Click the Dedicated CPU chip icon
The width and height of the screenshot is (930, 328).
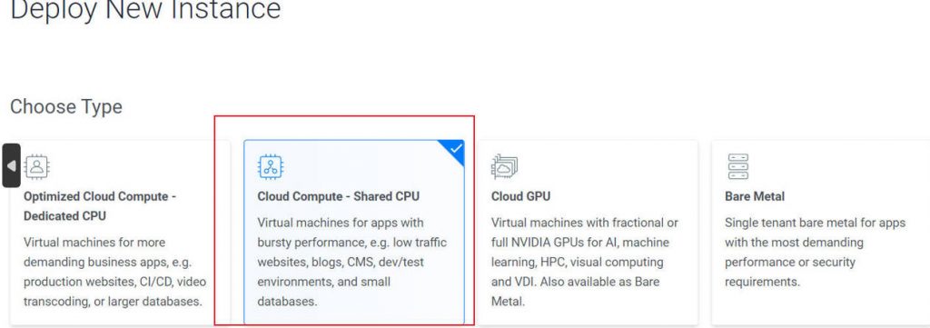pos(36,166)
